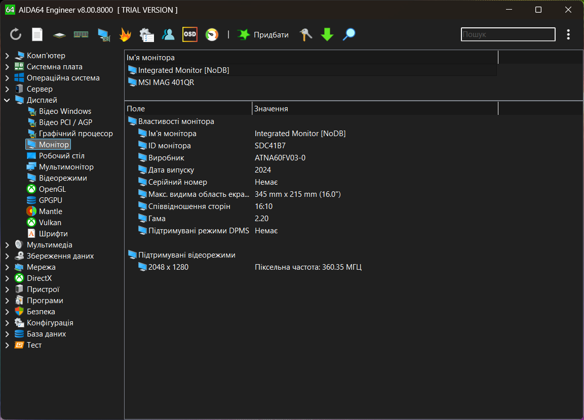Expand the Комп'ютер tree node
The height and width of the screenshot is (420, 584).
click(x=7, y=56)
